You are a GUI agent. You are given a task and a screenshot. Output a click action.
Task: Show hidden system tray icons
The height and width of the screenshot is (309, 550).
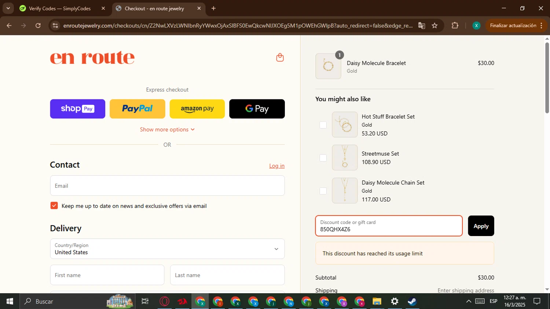coord(469,301)
